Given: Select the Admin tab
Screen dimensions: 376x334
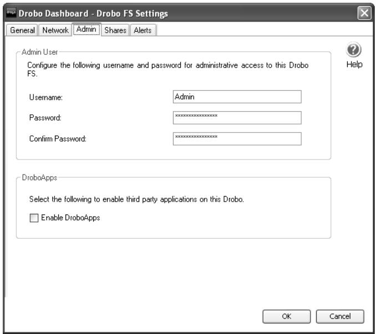Looking at the screenshot, I should tap(87, 29).
